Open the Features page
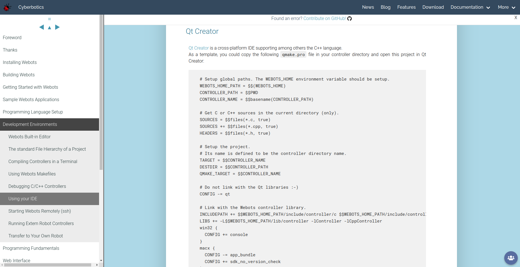This screenshot has height=267, width=520. [x=406, y=7]
